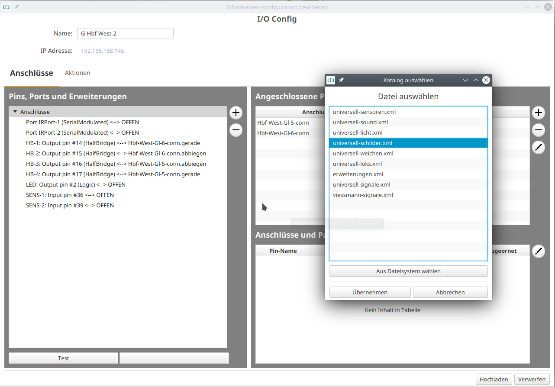Viewport: 555px width, 387px height.
Task: Open the dropdown chevron on the main window title bar
Action: tap(527, 6)
